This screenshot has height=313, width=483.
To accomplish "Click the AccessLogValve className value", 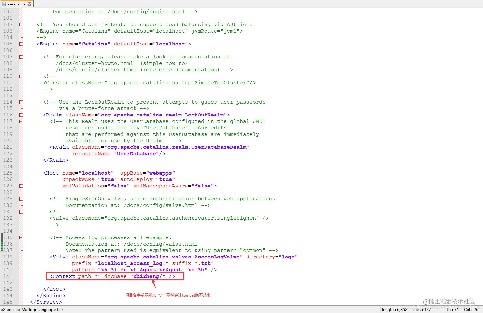I will tap(174, 257).
